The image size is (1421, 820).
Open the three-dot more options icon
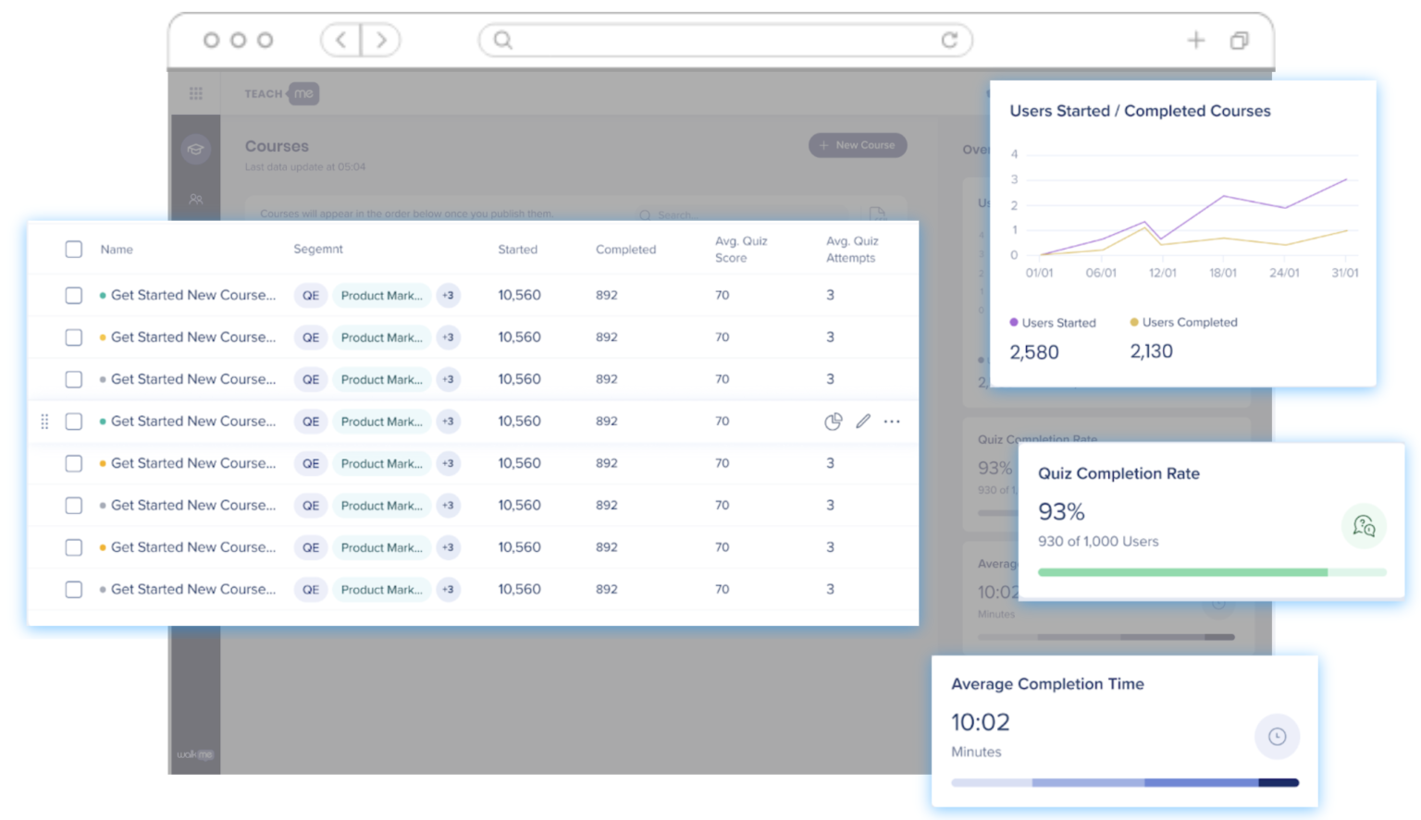pos(892,422)
